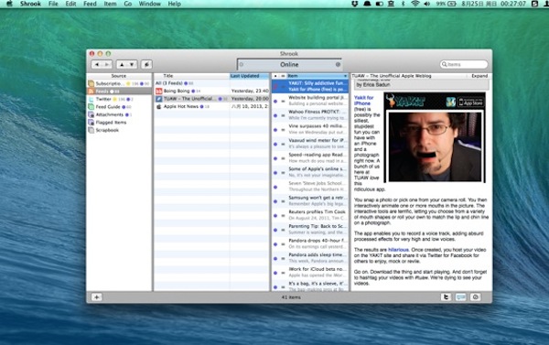Toggle unread dot on Reuters profiles Tim Cook item
Viewport: 549px width, 345px height.
275,216
